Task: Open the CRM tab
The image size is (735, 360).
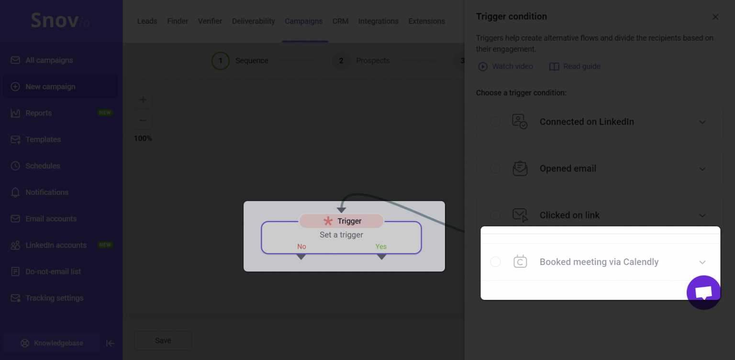Action: [340, 21]
